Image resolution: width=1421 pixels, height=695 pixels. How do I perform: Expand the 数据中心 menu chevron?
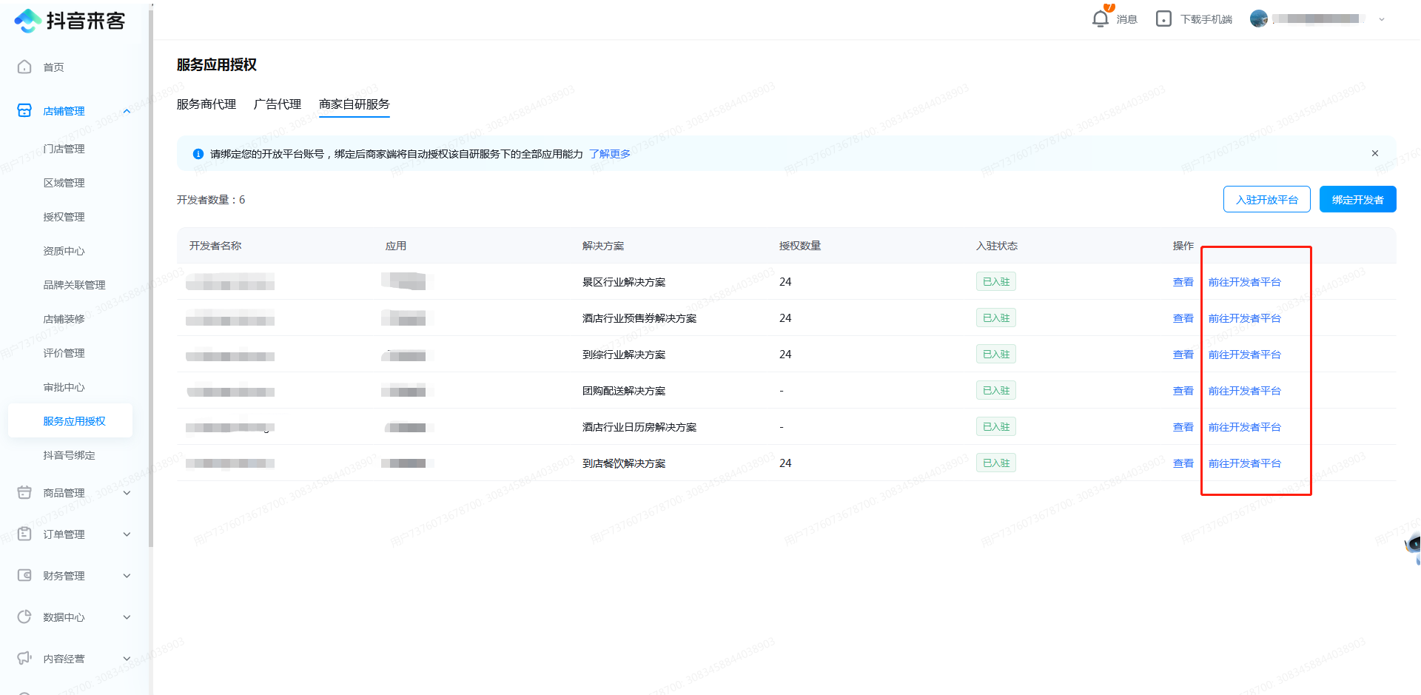click(127, 617)
